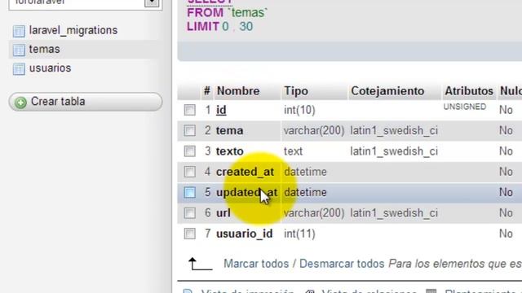
Task: Click the usuarios table icon in sidebar
Action: [19, 68]
